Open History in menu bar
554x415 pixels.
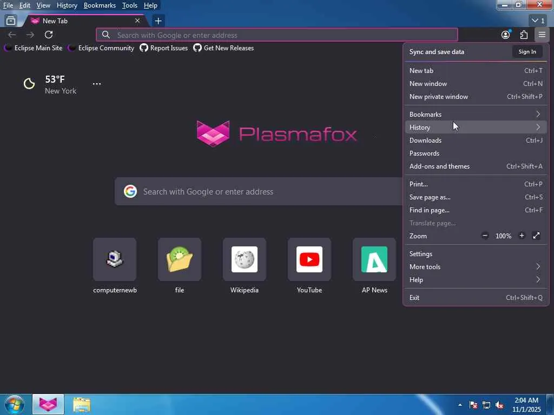pos(67,5)
